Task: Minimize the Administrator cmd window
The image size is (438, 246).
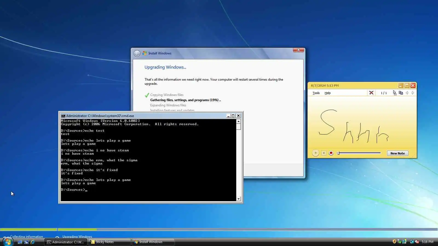Action: point(228,116)
